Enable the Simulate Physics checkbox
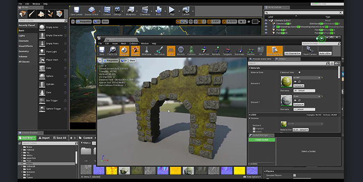 pos(294,175)
